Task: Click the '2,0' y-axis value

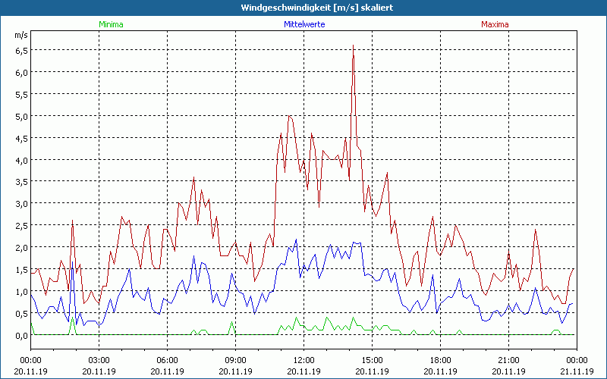Action: pyautogui.click(x=22, y=248)
